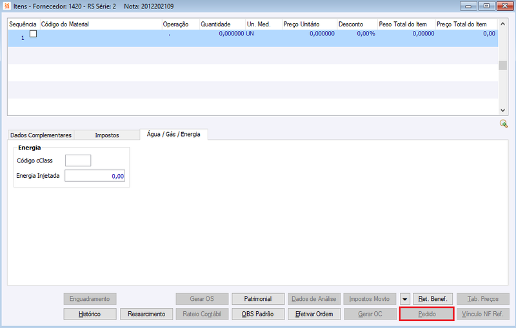Open the Patrimonial dialog
The image size is (516, 328).
coord(258,299)
